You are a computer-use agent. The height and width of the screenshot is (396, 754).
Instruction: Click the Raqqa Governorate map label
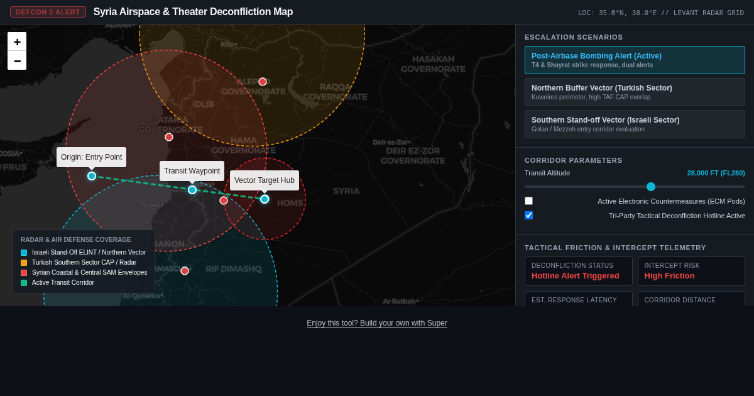(336, 92)
